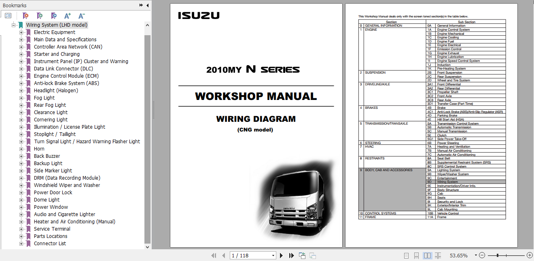Collapse the Bookmarks panel with left arrow
The width and height of the screenshot is (534, 261).
pos(147,5)
